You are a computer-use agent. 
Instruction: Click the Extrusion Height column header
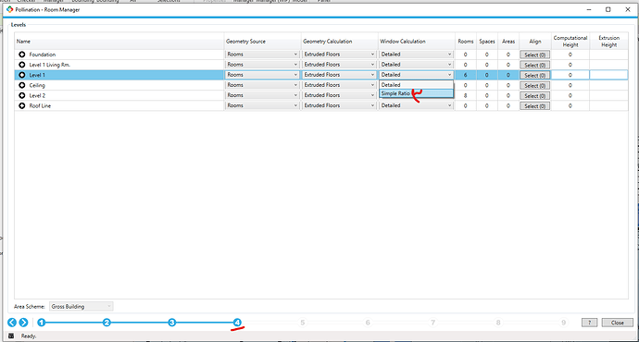click(x=608, y=41)
